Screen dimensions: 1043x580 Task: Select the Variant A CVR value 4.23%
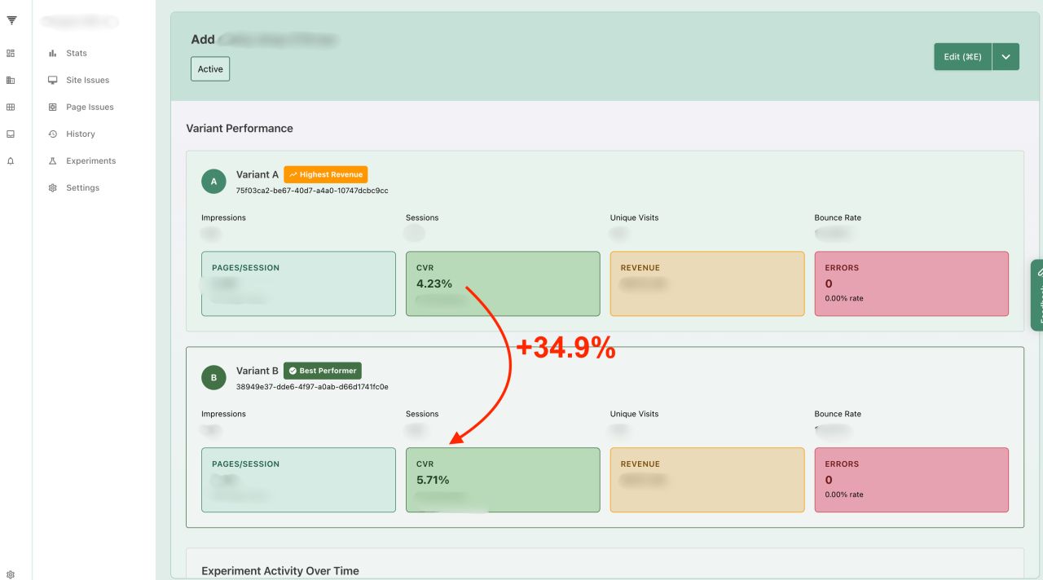point(434,283)
